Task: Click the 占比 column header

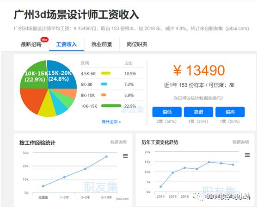Action: pyautogui.click(x=129, y=63)
